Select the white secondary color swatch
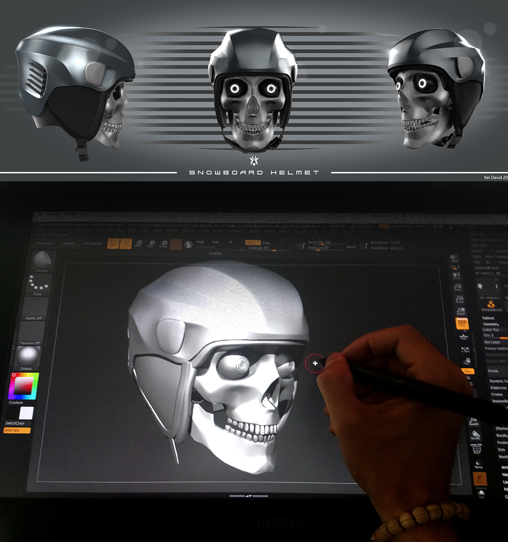Screen dimensions: 508x542 [26, 413]
